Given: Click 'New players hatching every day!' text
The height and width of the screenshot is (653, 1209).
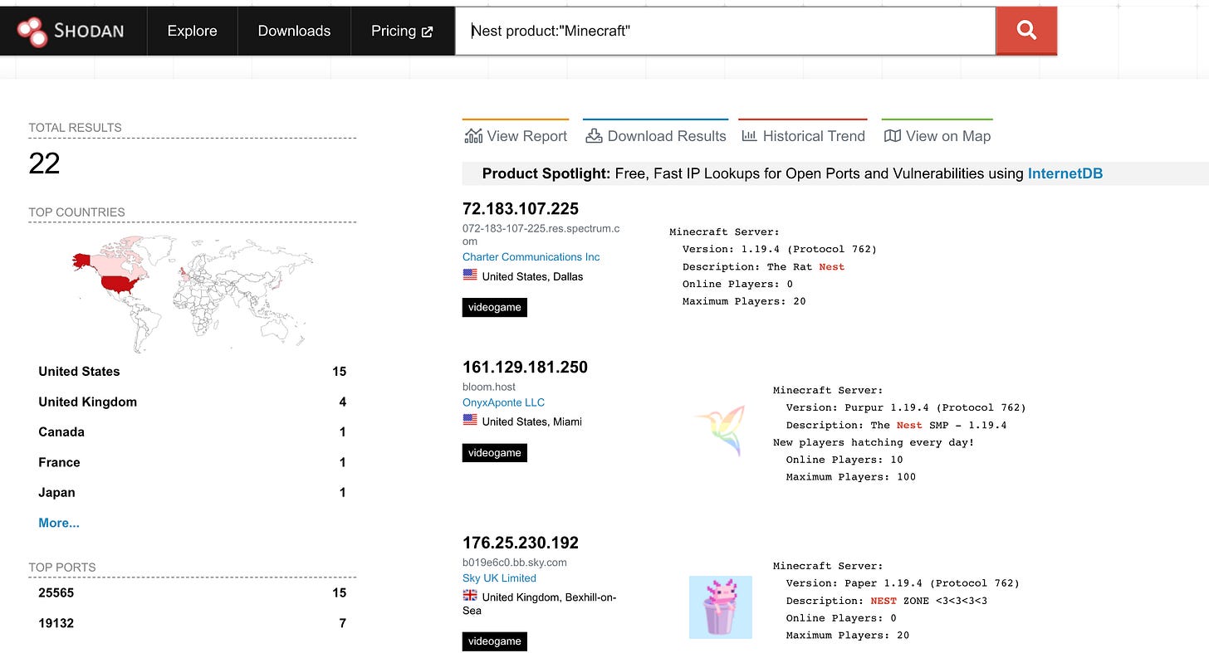Looking at the screenshot, I should point(874,442).
